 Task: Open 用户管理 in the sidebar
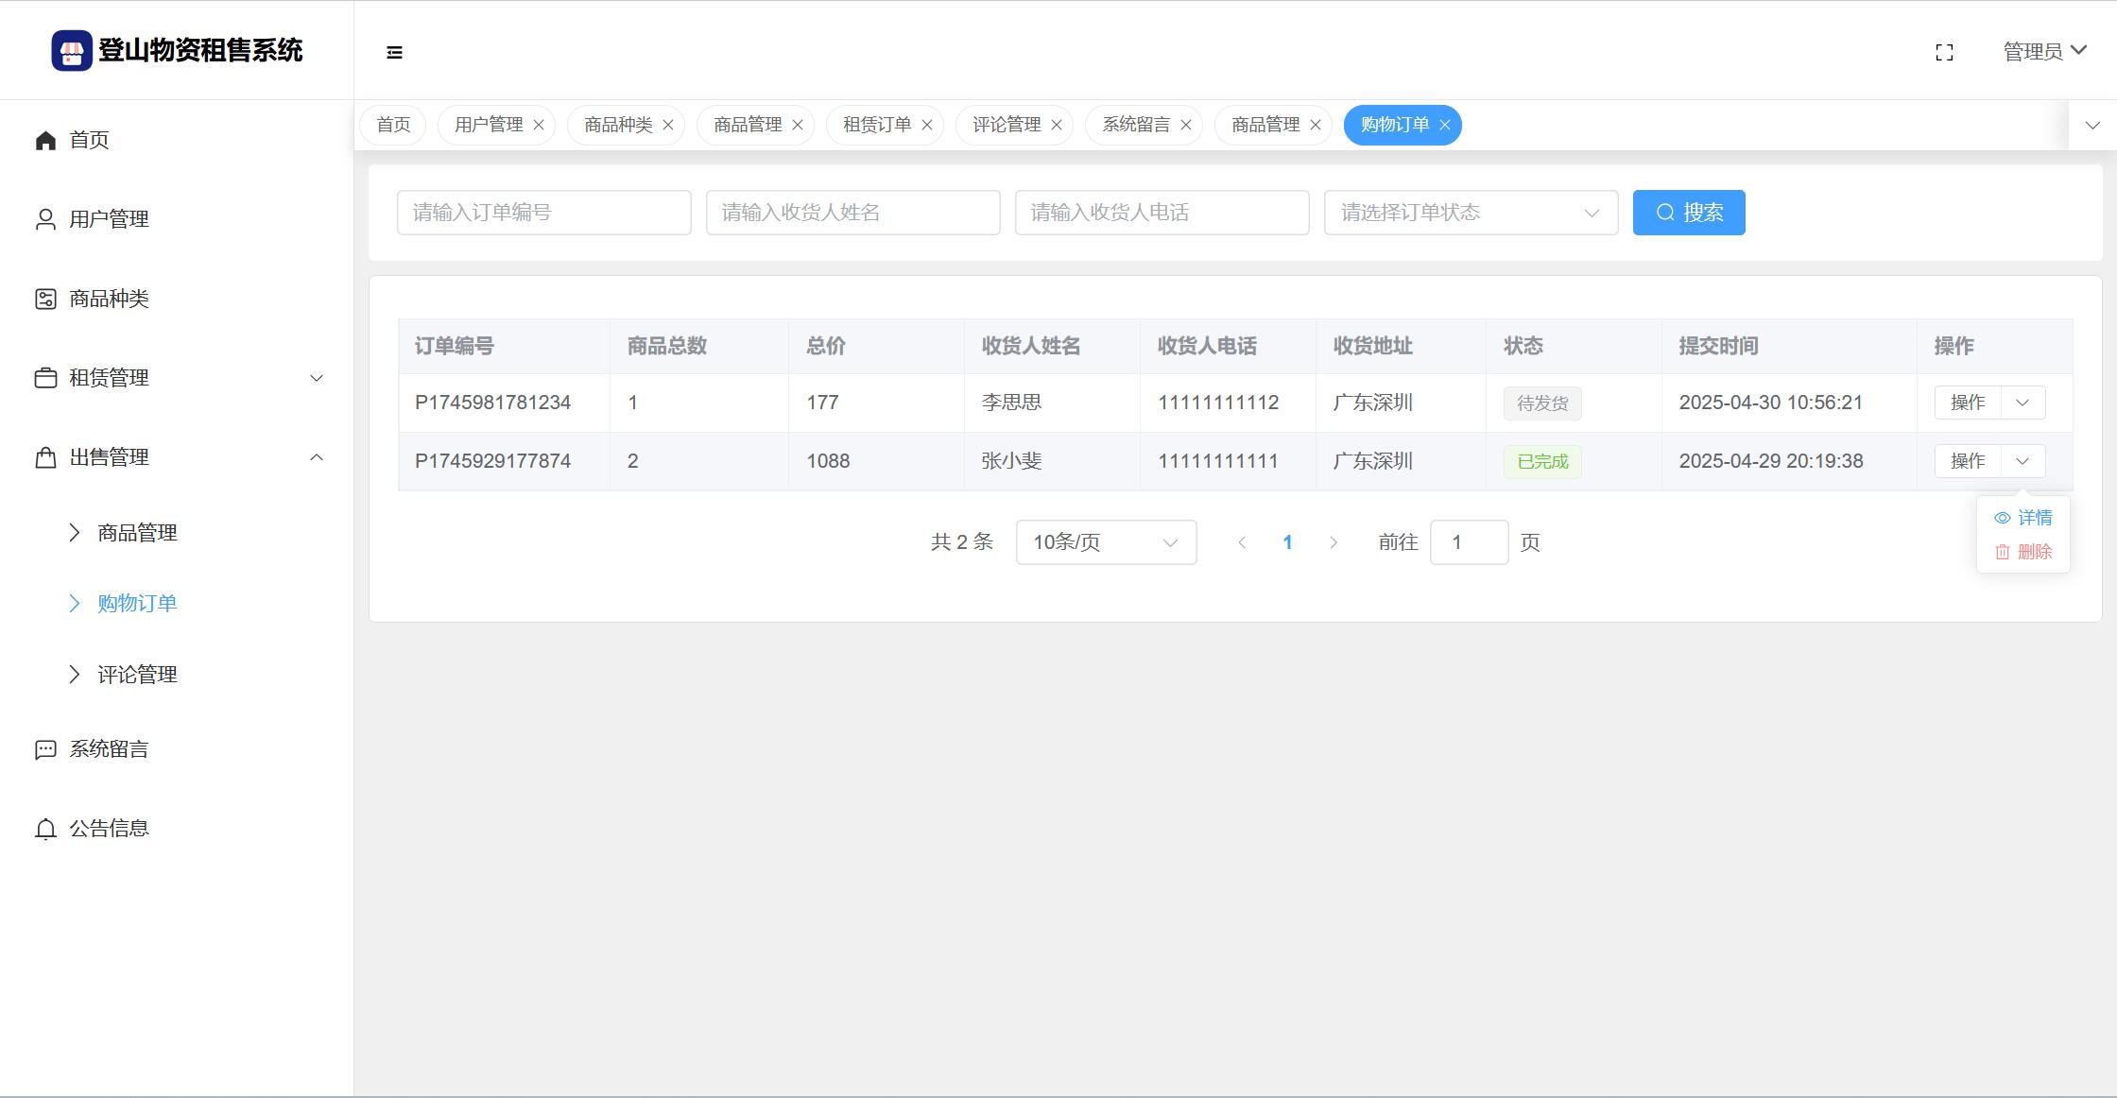click(109, 219)
